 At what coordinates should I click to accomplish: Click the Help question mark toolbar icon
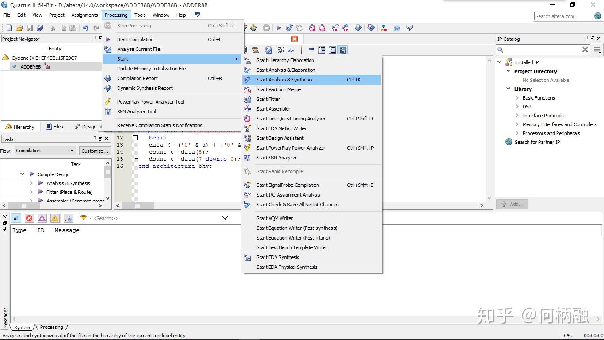397,28
